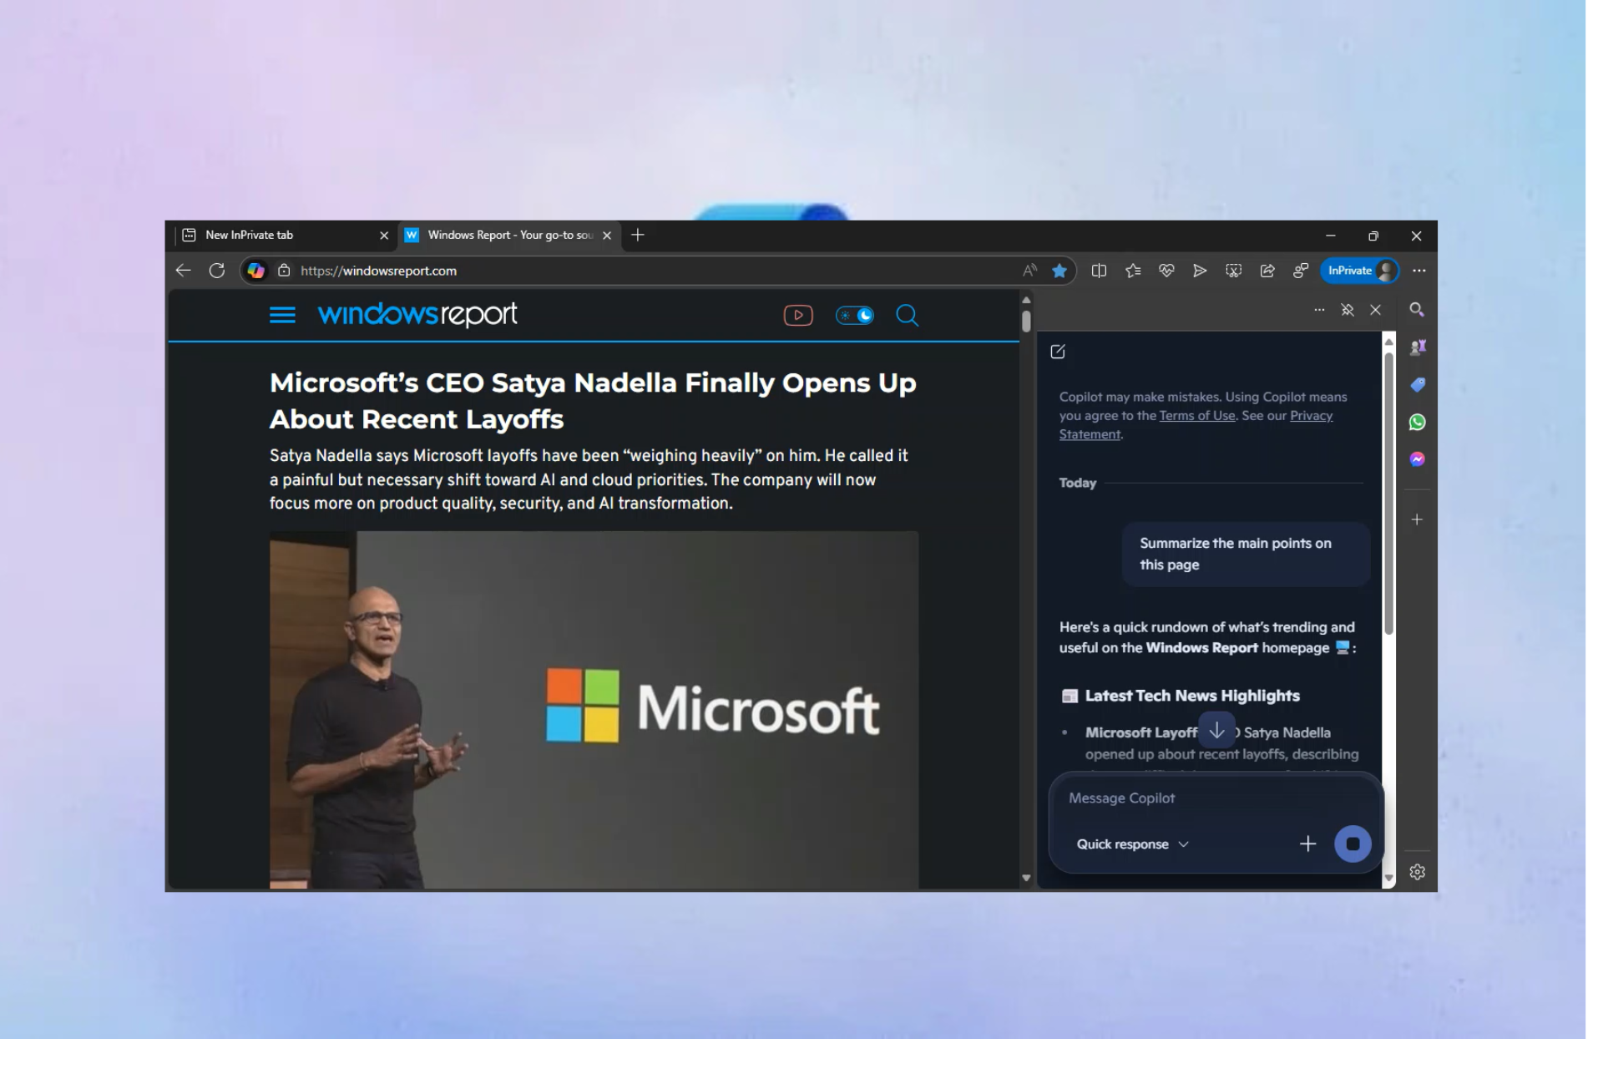Start a web capture with the scissors icon
The width and height of the screenshot is (1603, 1069).
click(1233, 271)
